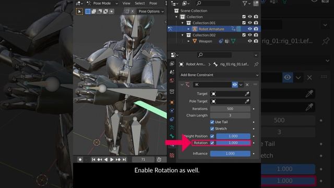This screenshot has height=188, width=334.
Task: Choose the intersect selection mode icon
Action: click(111, 11)
